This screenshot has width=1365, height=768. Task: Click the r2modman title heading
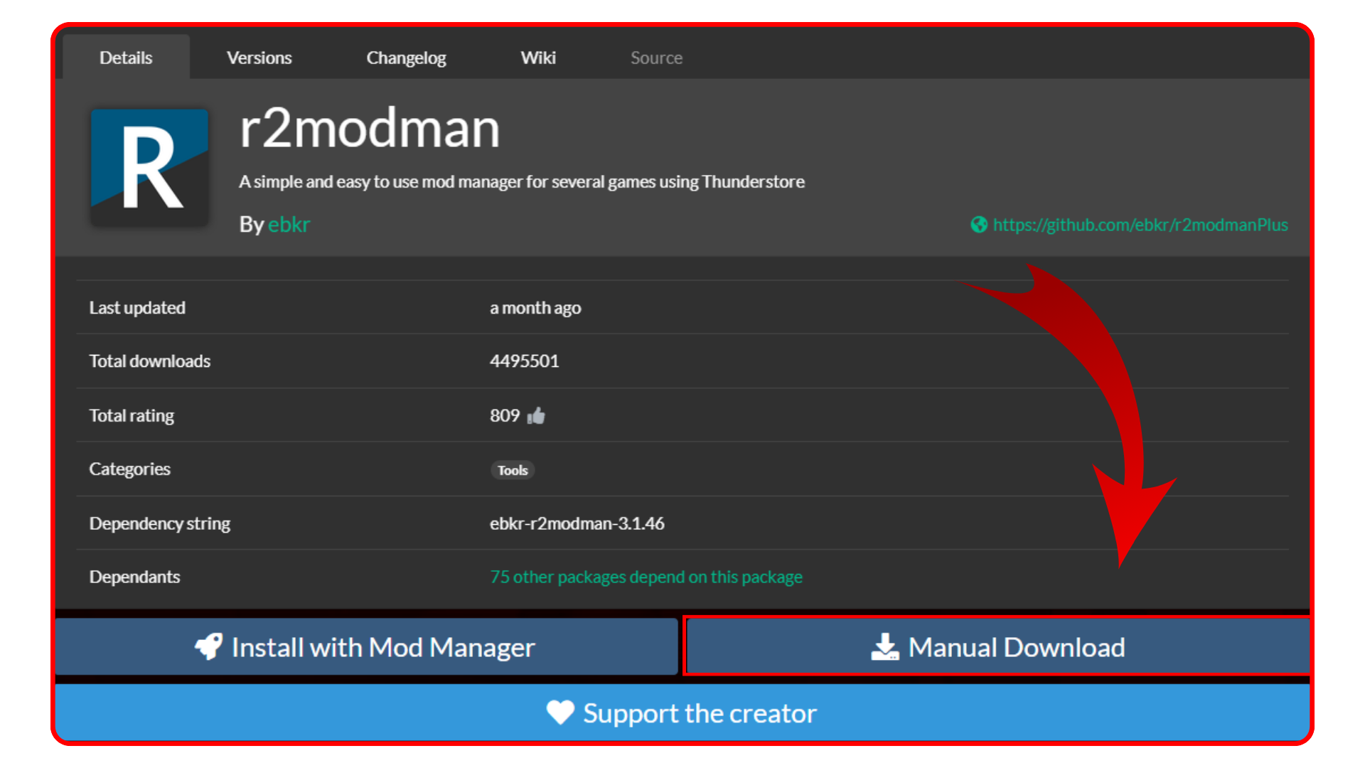click(x=370, y=129)
